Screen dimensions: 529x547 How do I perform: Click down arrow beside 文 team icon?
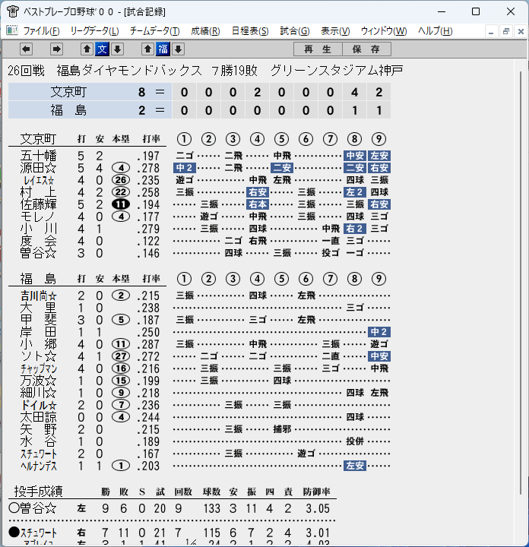click(118, 49)
